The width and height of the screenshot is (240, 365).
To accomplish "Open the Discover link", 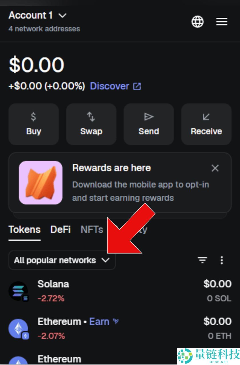I will point(110,86).
